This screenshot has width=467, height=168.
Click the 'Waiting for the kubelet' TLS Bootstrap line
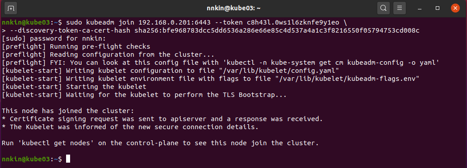click(145, 95)
